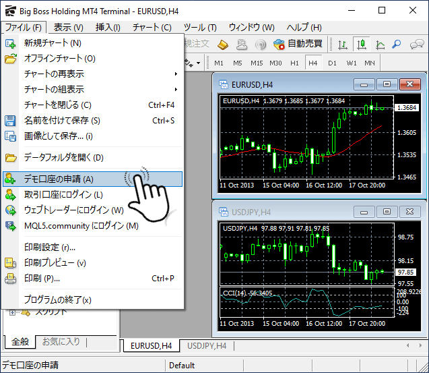Click the printer icon
Image resolution: width=429 pixels, height=373 pixels.
tap(10, 279)
